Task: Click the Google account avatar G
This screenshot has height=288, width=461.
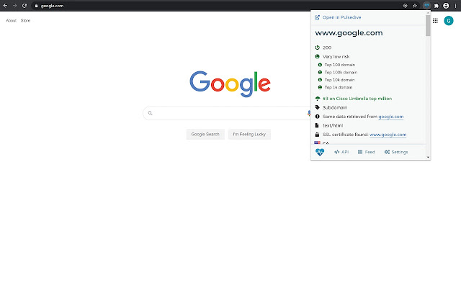Action: point(449,21)
